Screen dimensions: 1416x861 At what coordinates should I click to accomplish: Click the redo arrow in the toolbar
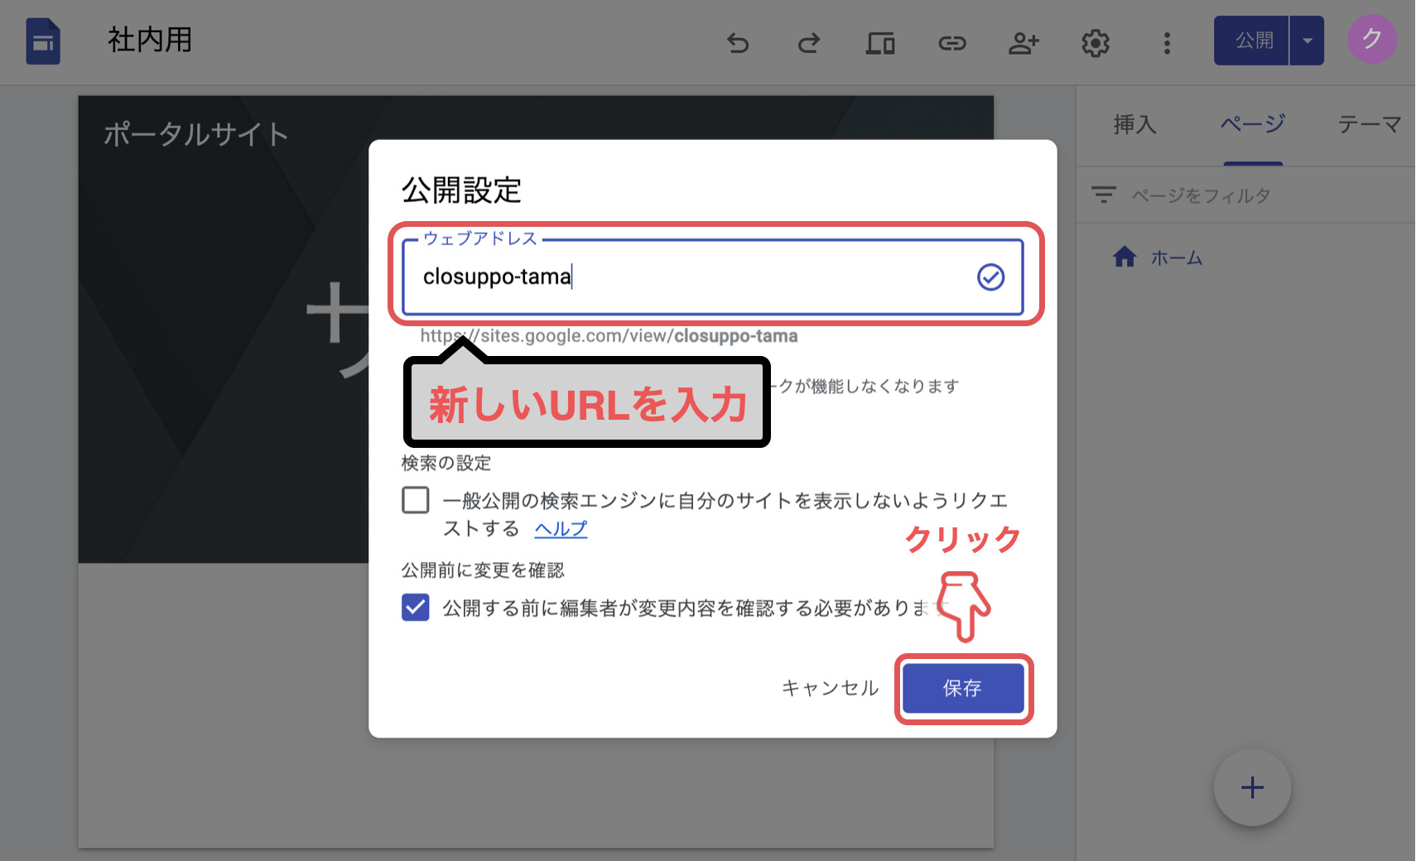[x=809, y=43]
